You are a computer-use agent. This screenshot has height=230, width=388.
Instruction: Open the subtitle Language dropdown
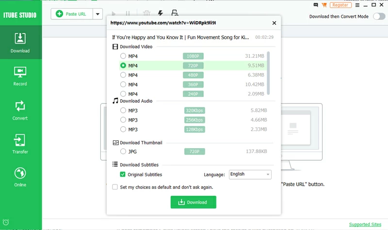coord(250,174)
